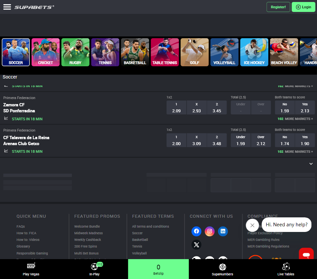
Task: Open Volleyball terms link in footer
Action: 139,253
